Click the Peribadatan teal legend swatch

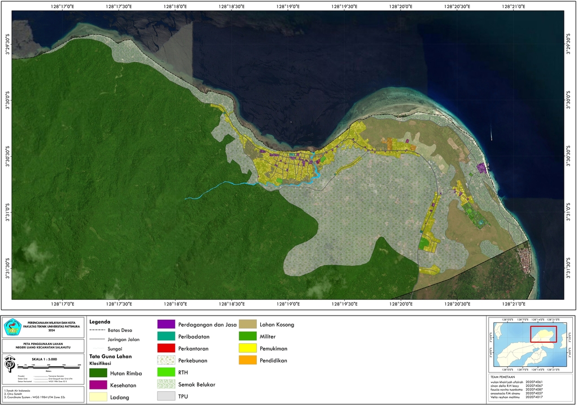[x=165, y=337]
